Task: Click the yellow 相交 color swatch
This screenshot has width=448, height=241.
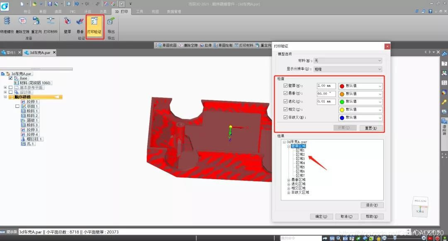Action: tap(342, 110)
